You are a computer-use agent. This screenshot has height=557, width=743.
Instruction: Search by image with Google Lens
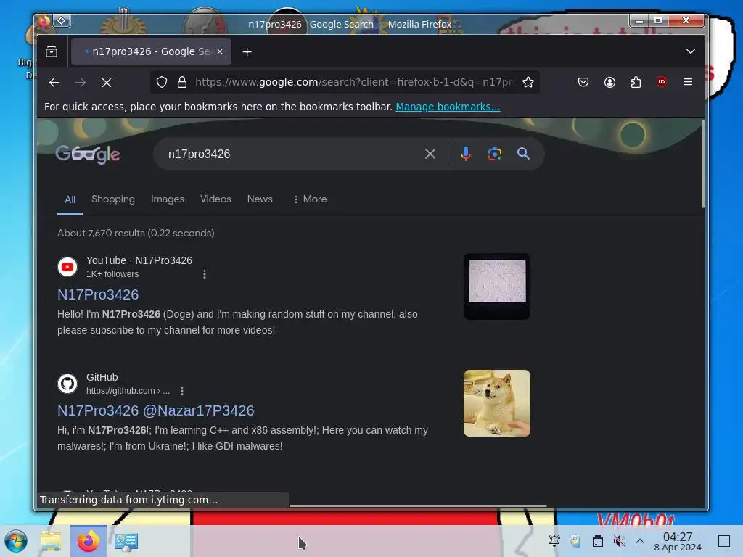click(494, 154)
